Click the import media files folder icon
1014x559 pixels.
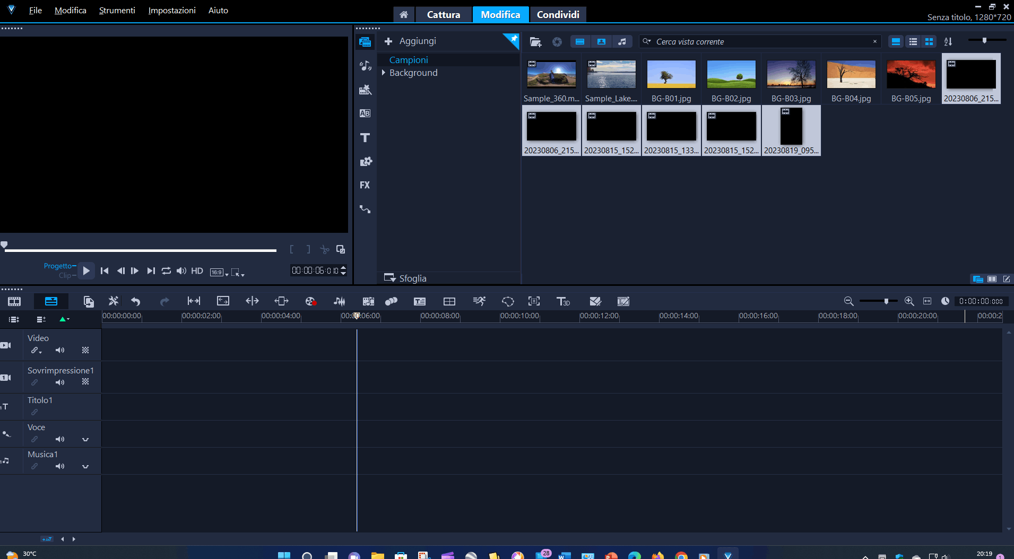coord(535,41)
